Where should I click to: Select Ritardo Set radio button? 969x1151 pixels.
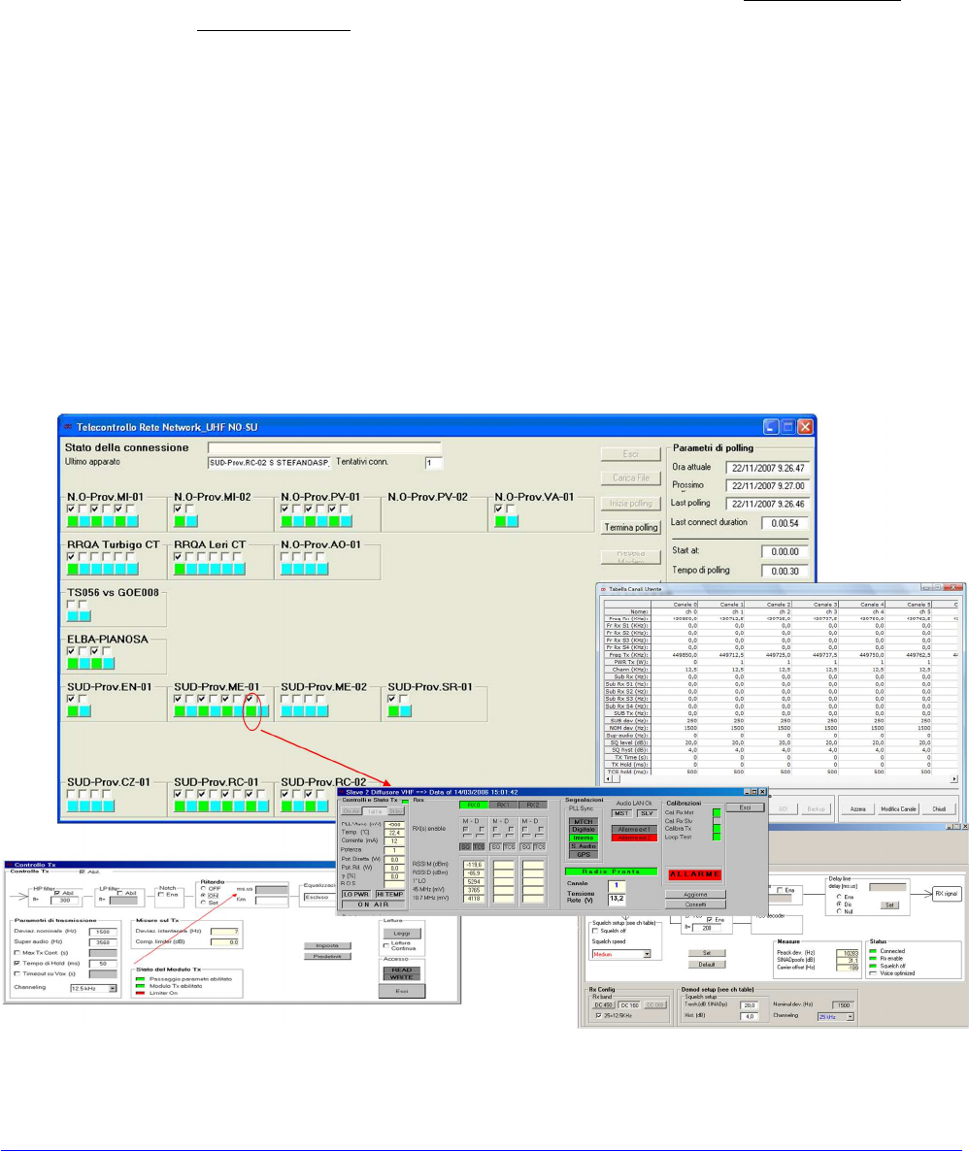(204, 903)
